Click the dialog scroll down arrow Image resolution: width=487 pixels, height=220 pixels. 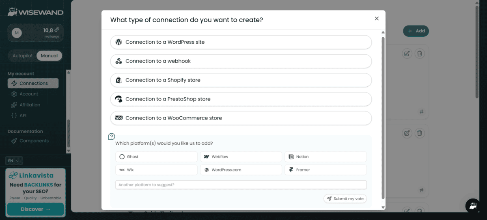coord(383,207)
